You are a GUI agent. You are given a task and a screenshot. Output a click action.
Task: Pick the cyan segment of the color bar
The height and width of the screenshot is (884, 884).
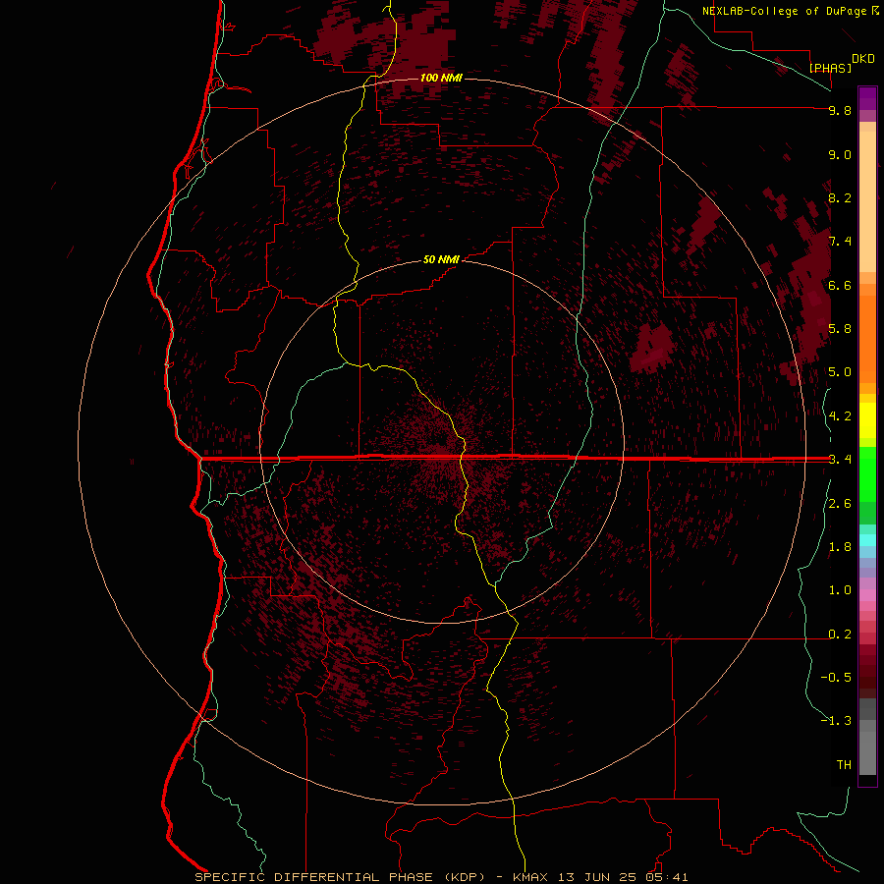(x=867, y=540)
